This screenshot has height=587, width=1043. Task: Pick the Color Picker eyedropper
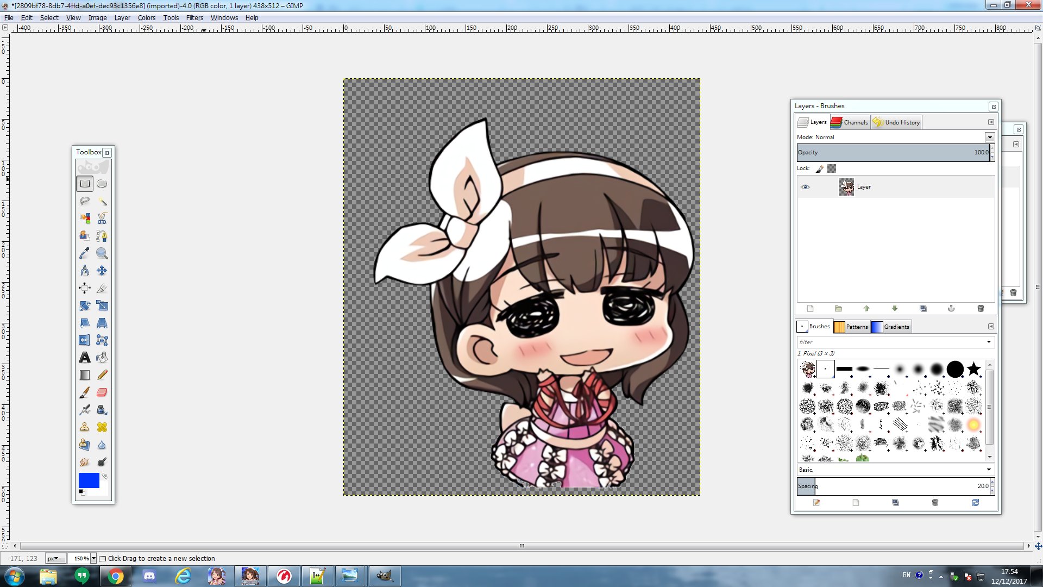(85, 253)
